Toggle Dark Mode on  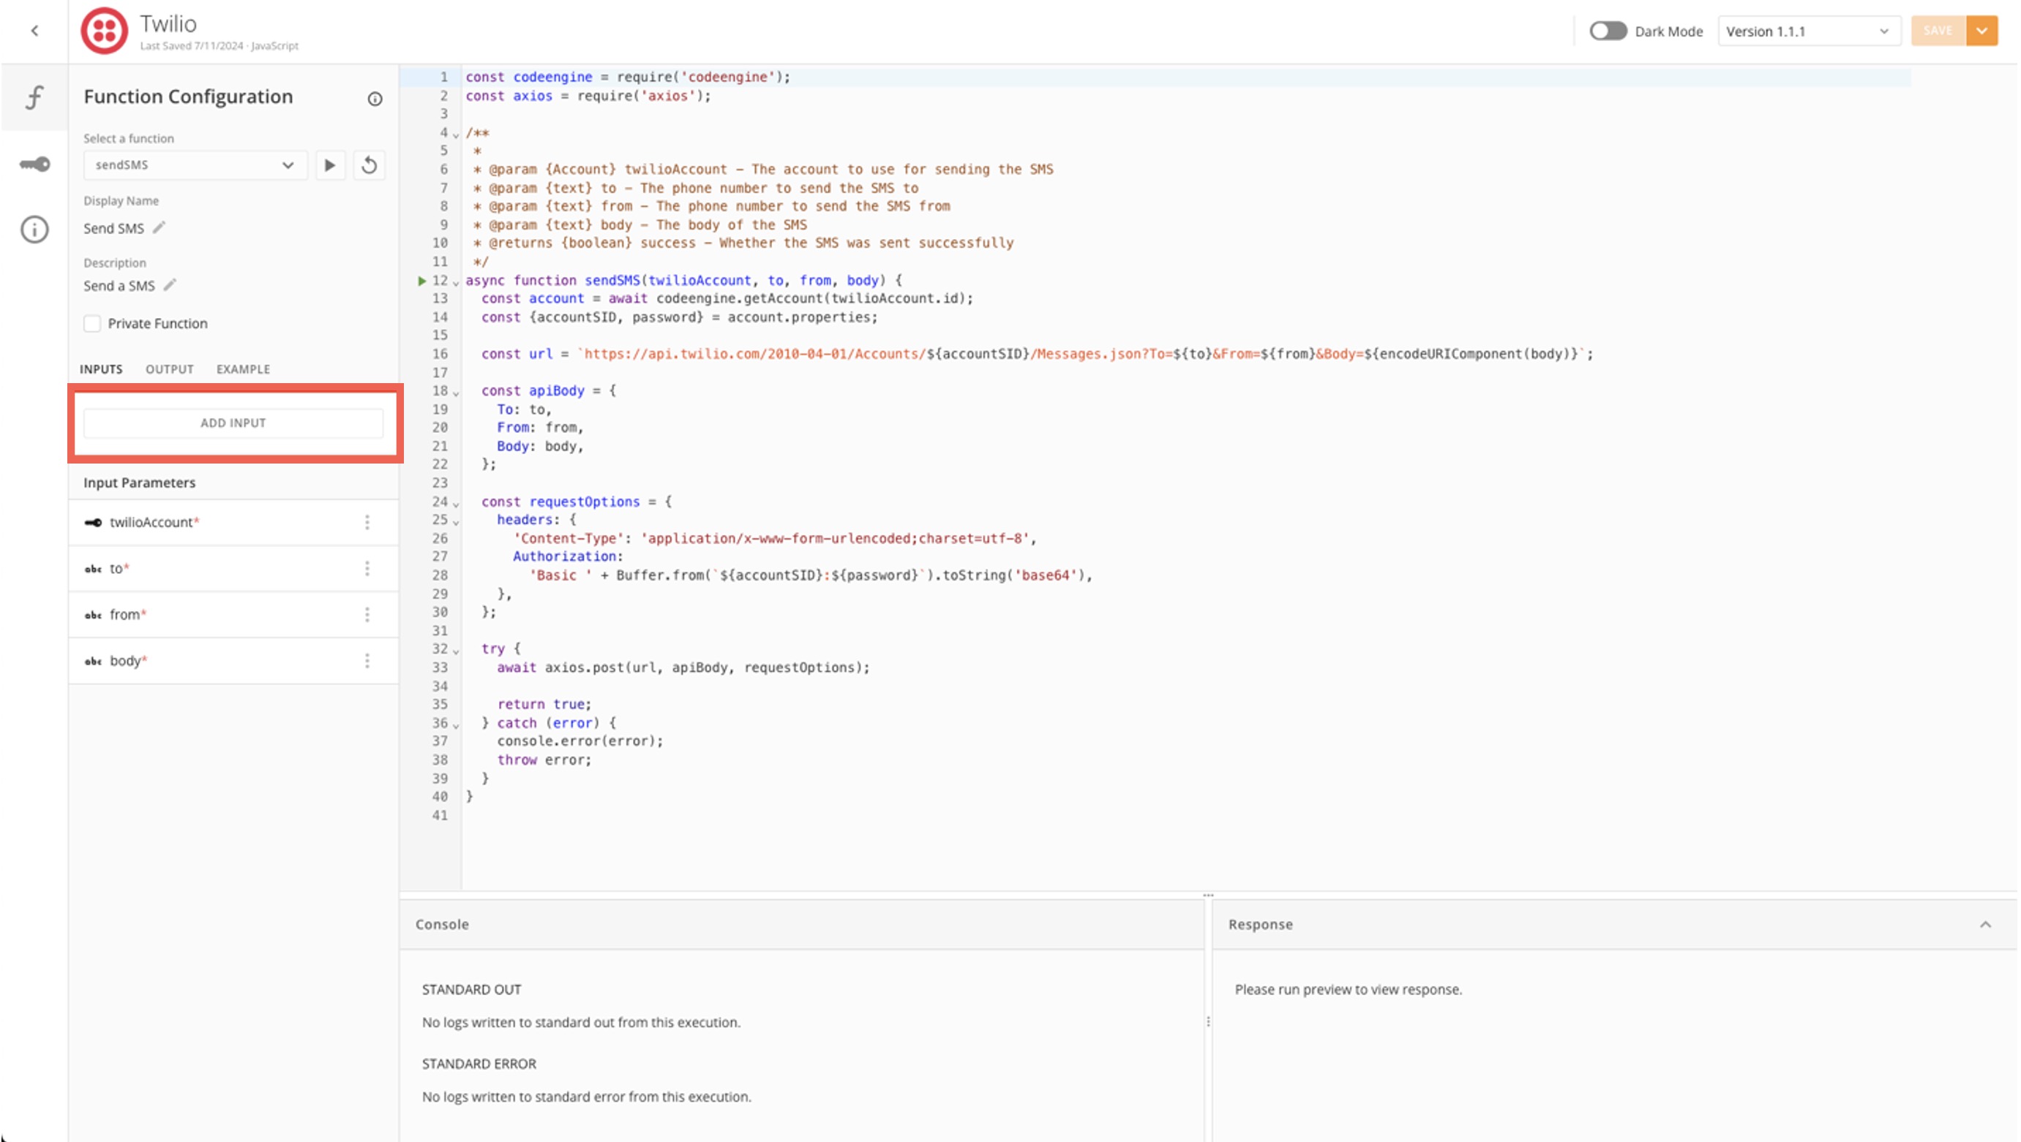click(x=1608, y=31)
